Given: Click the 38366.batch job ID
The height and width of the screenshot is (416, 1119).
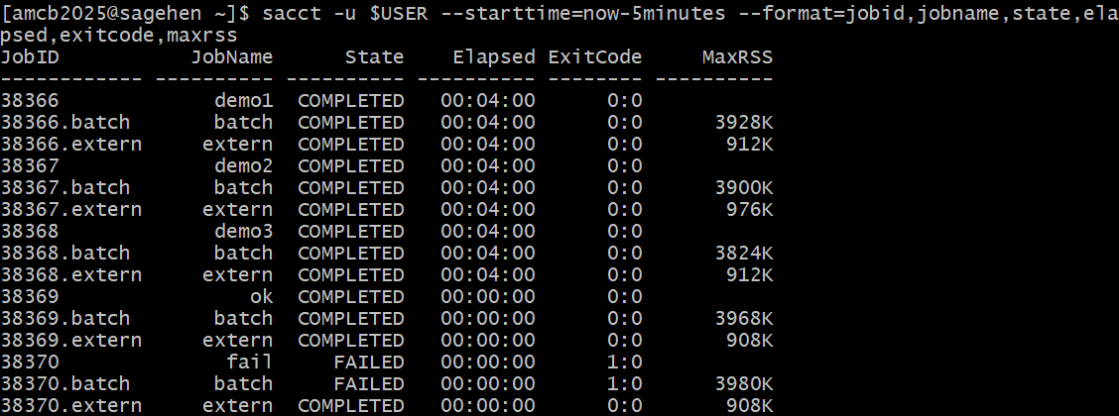Looking at the screenshot, I should [x=64, y=123].
